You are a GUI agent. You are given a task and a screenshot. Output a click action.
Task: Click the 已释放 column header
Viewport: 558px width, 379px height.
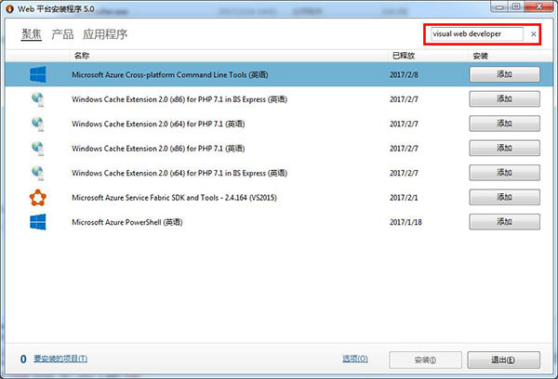(404, 56)
